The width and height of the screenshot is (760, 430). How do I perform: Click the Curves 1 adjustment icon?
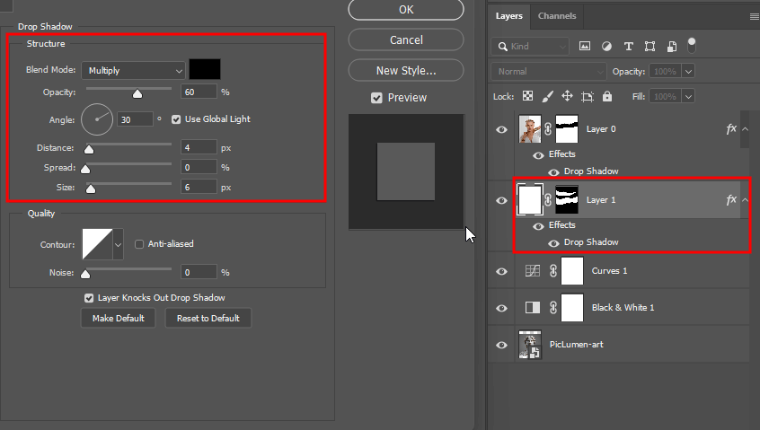533,271
